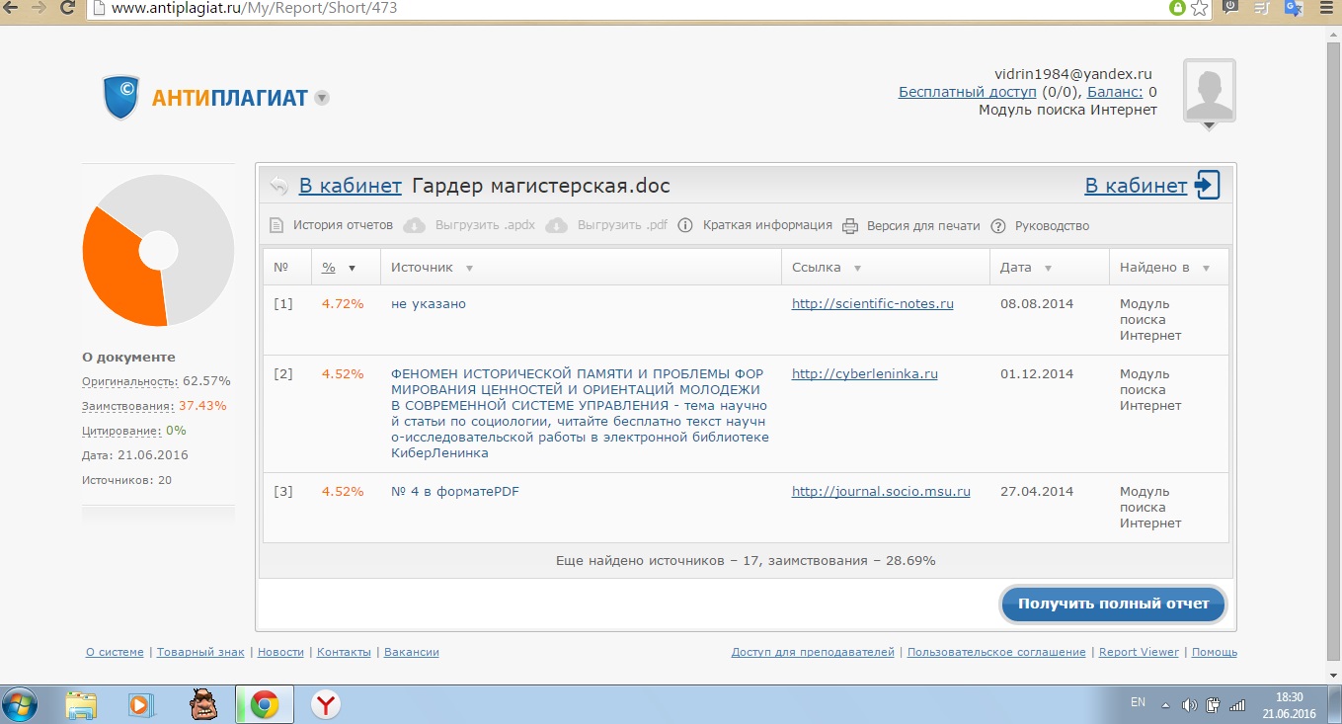
Task: Open the scientific-notes.ru source link
Action: (x=872, y=304)
